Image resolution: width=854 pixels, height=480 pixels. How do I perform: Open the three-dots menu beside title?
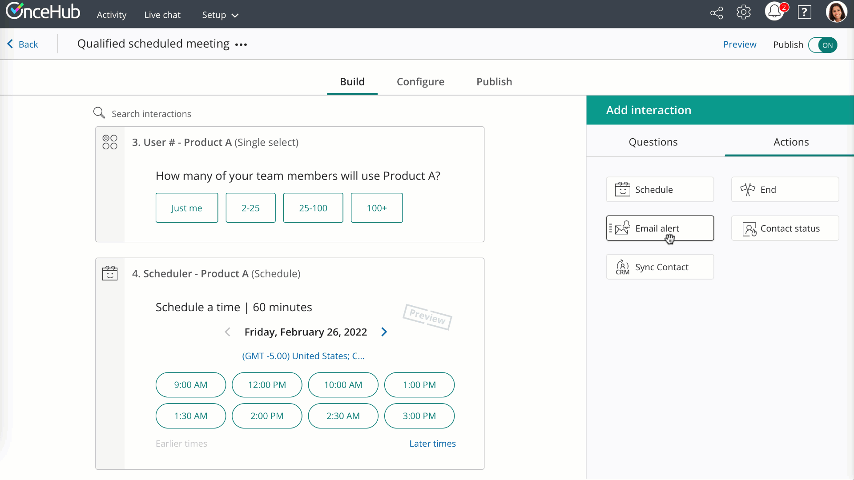tap(241, 45)
